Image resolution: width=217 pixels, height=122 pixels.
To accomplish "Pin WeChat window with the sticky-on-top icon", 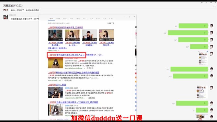I will click(x=202, y=3).
